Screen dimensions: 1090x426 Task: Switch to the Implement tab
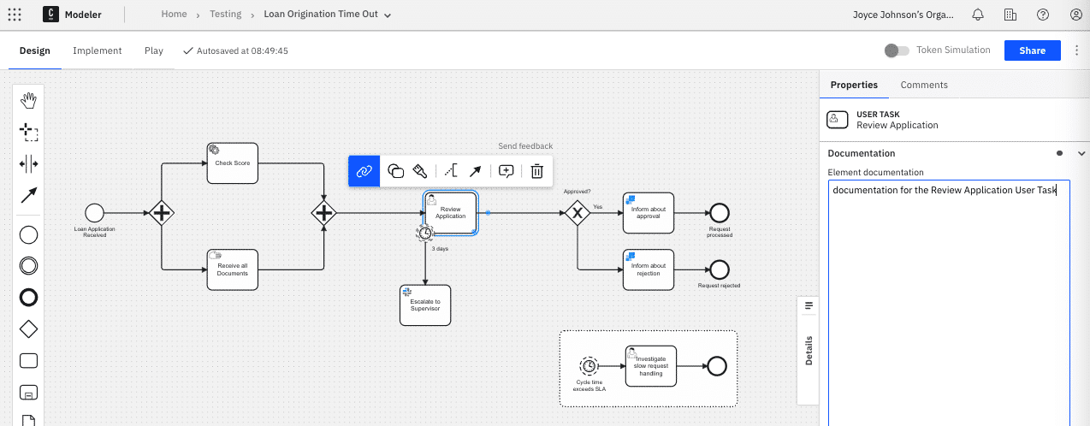[x=98, y=50]
